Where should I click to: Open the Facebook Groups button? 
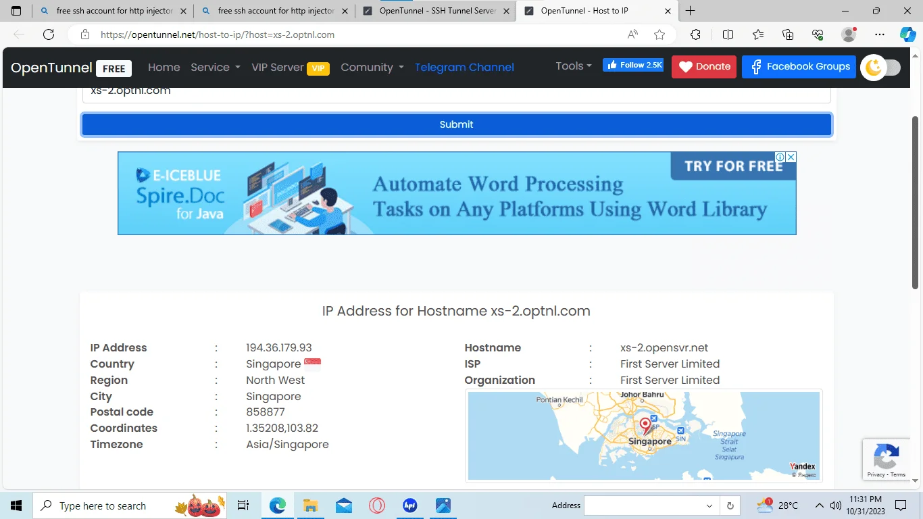(799, 66)
